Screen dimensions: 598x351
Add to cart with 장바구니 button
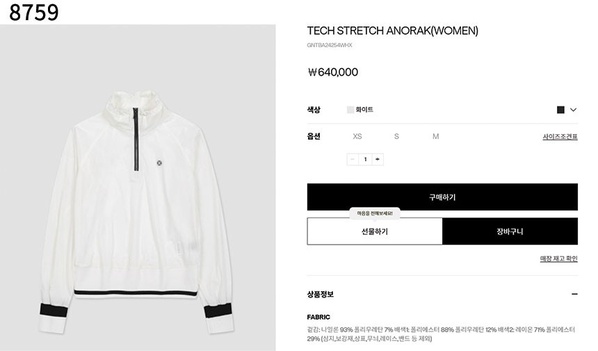pos(510,231)
